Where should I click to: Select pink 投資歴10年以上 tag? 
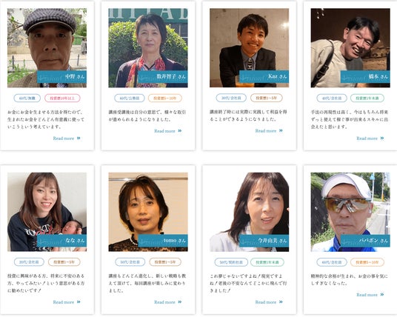tap(62, 98)
